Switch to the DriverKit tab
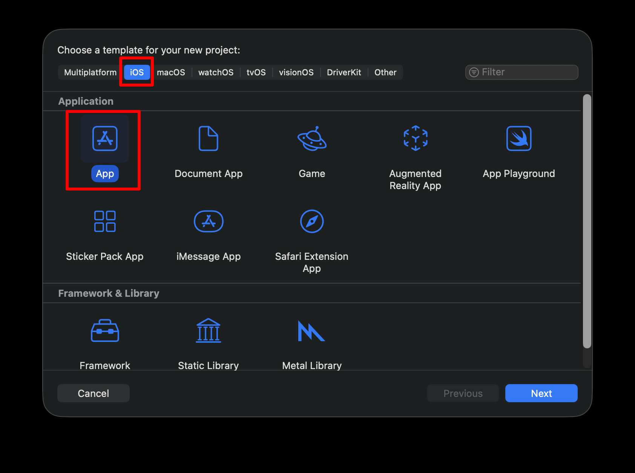635x473 pixels. pyautogui.click(x=344, y=72)
